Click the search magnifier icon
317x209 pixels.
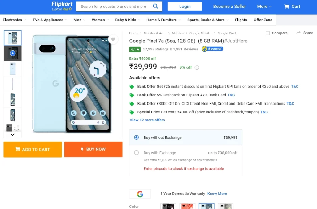coord(155,6)
